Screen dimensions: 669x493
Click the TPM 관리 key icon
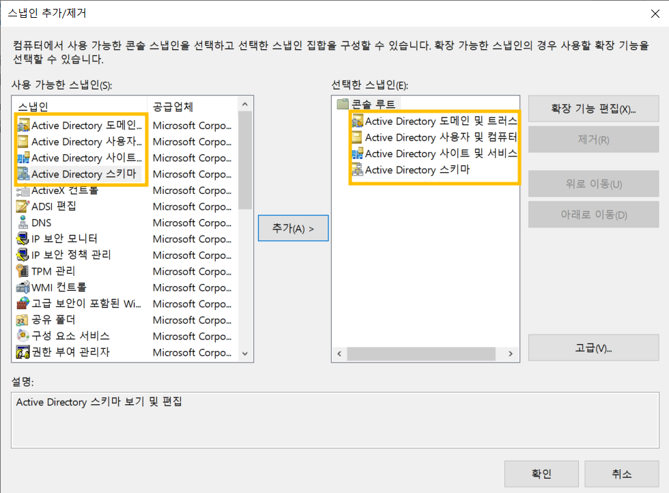click(23, 272)
